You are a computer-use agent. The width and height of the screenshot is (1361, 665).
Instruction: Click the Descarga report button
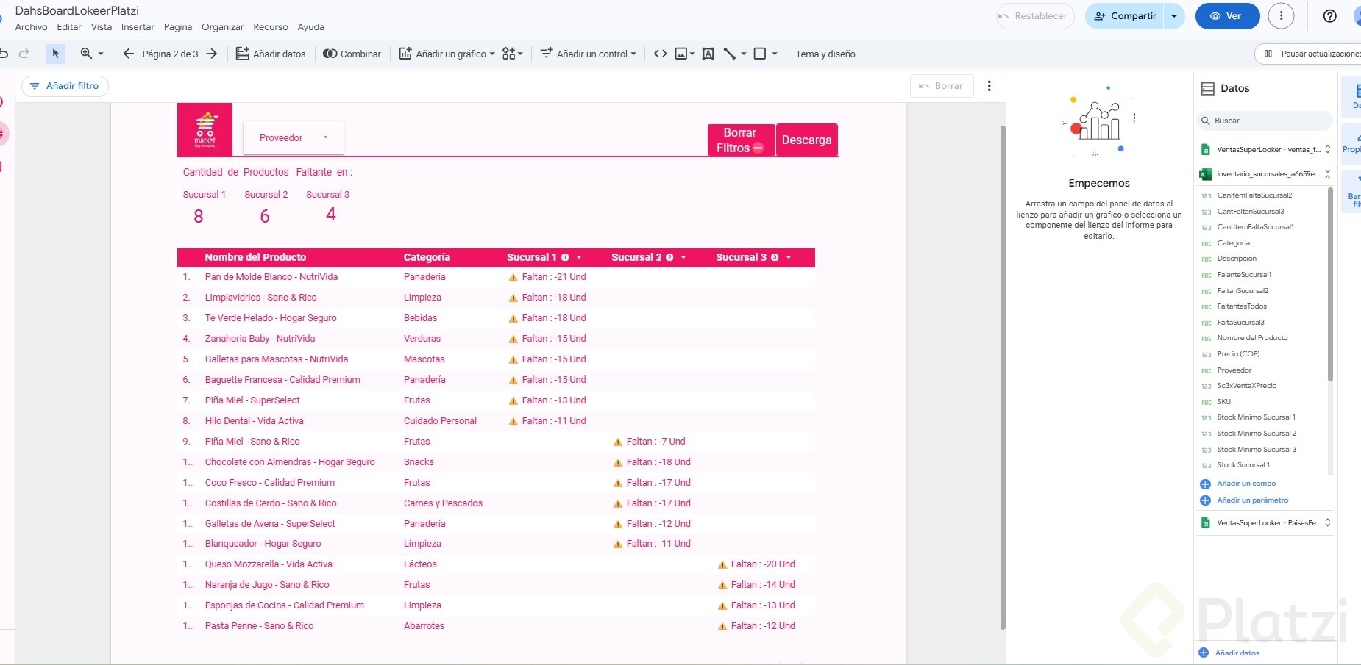pos(807,140)
